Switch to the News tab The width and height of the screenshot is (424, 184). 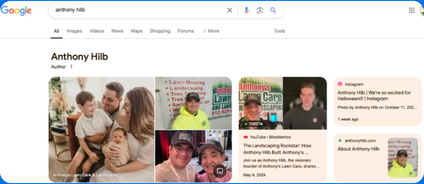point(117,31)
